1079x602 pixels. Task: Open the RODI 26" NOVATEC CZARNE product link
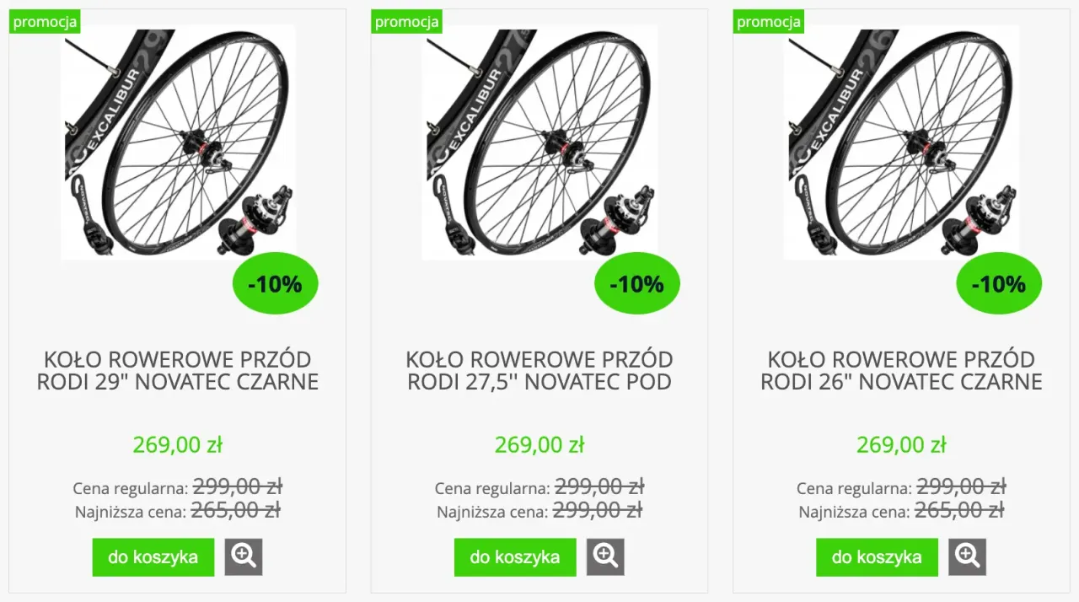click(900, 369)
